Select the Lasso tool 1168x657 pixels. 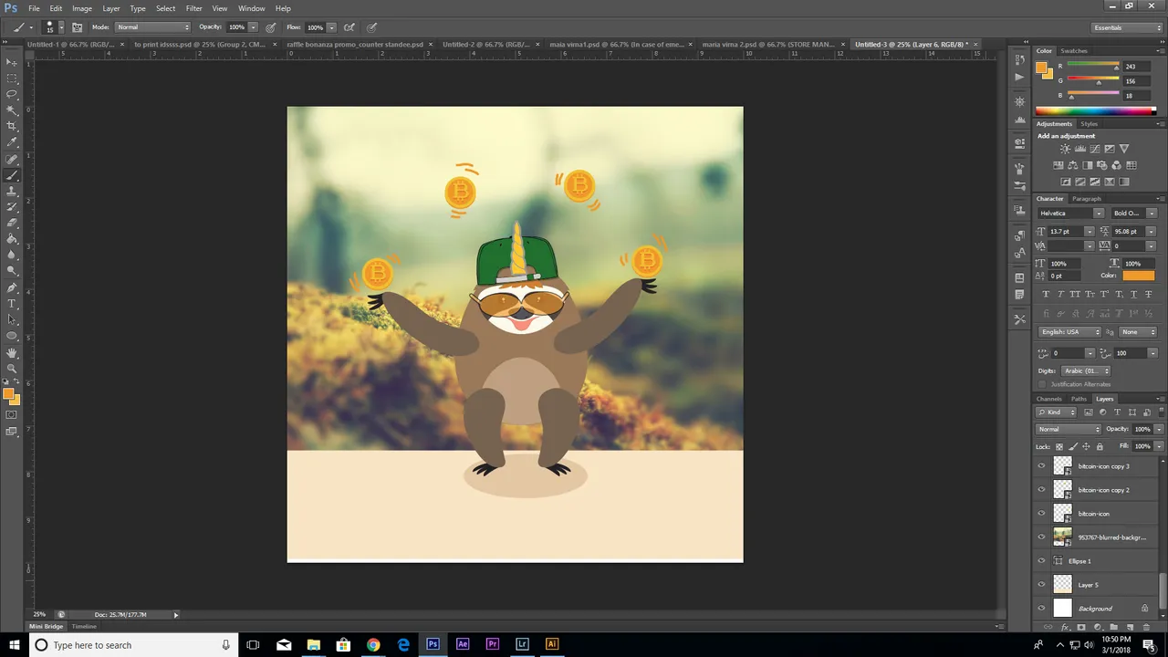coord(12,94)
